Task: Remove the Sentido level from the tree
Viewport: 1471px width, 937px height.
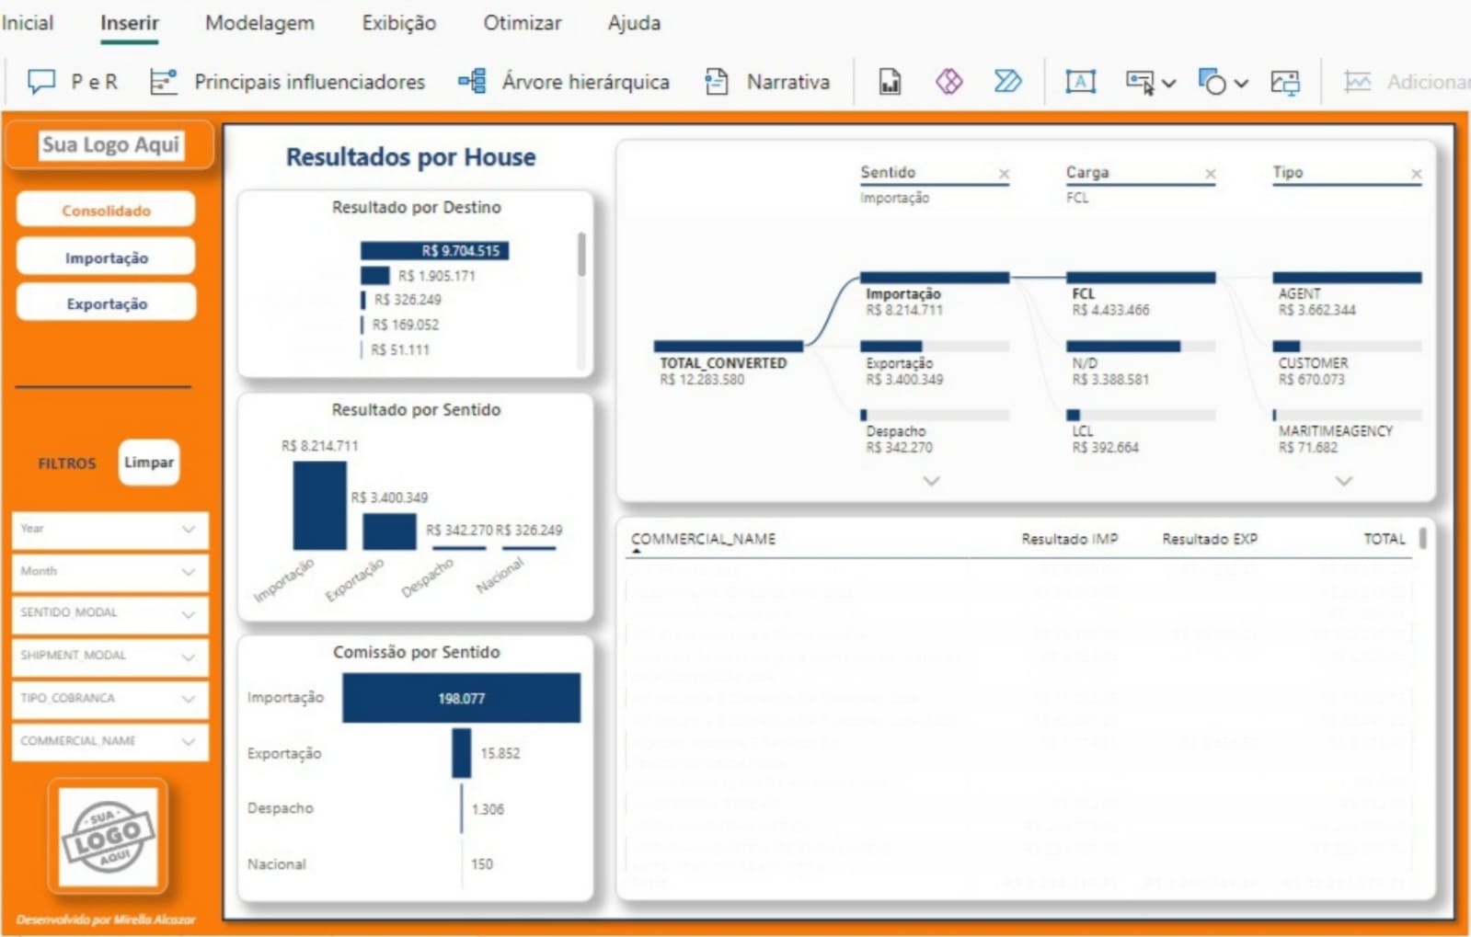Action: pos(1004,174)
